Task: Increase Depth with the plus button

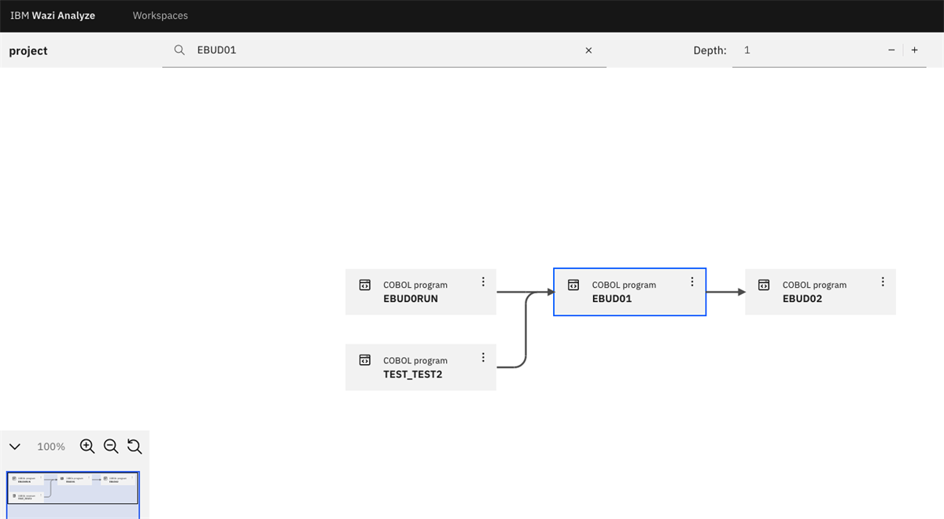Action: click(x=914, y=50)
